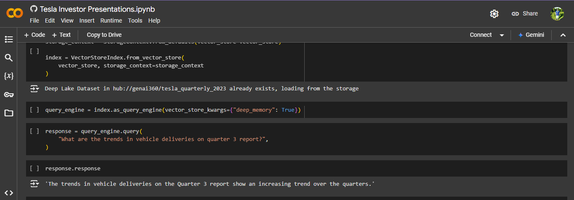Click the index = VectorStoreIndex.from_vector_store line
The height and width of the screenshot is (200, 574).
(x=115, y=57)
